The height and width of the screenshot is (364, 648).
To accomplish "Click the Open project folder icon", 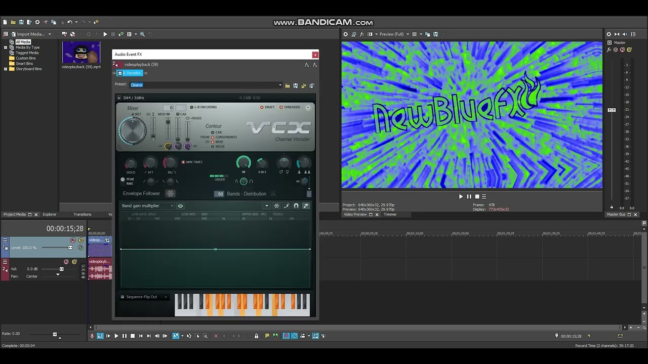I will [13, 22].
